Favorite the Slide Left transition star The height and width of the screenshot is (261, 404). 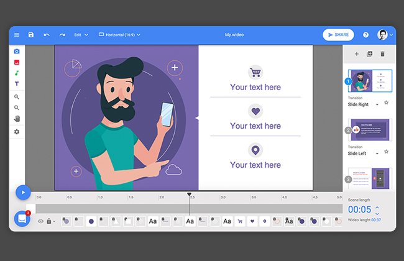(386, 152)
